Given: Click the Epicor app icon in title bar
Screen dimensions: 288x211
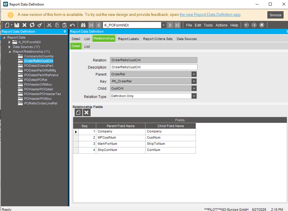Looking at the screenshot, I should click(x=6, y=4).
